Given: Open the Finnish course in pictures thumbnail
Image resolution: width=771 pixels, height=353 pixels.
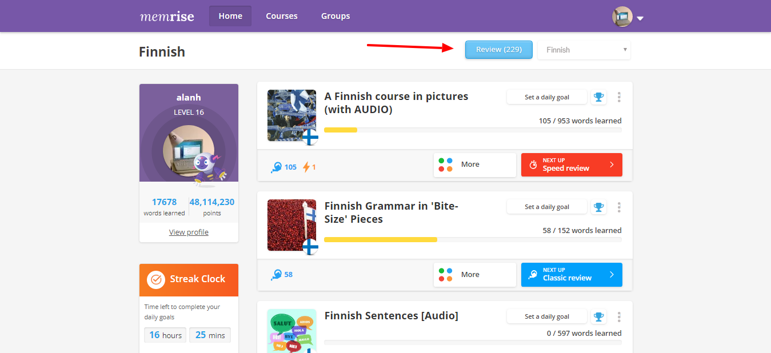Looking at the screenshot, I should click(x=291, y=115).
